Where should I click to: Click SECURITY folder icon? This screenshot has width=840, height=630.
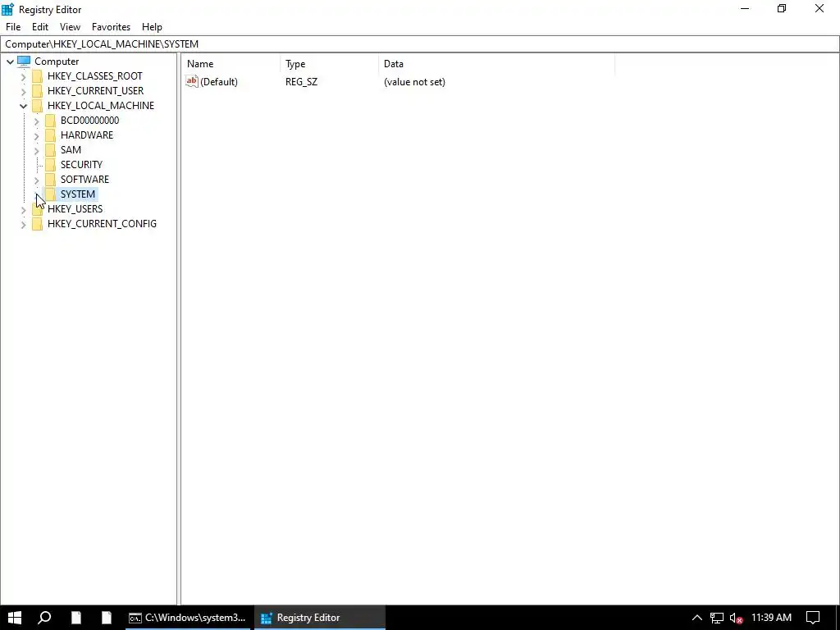click(x=50, y=164)
